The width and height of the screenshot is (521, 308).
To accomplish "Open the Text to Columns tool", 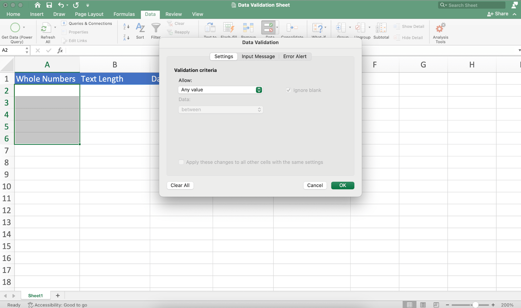I will click(210, 29).
